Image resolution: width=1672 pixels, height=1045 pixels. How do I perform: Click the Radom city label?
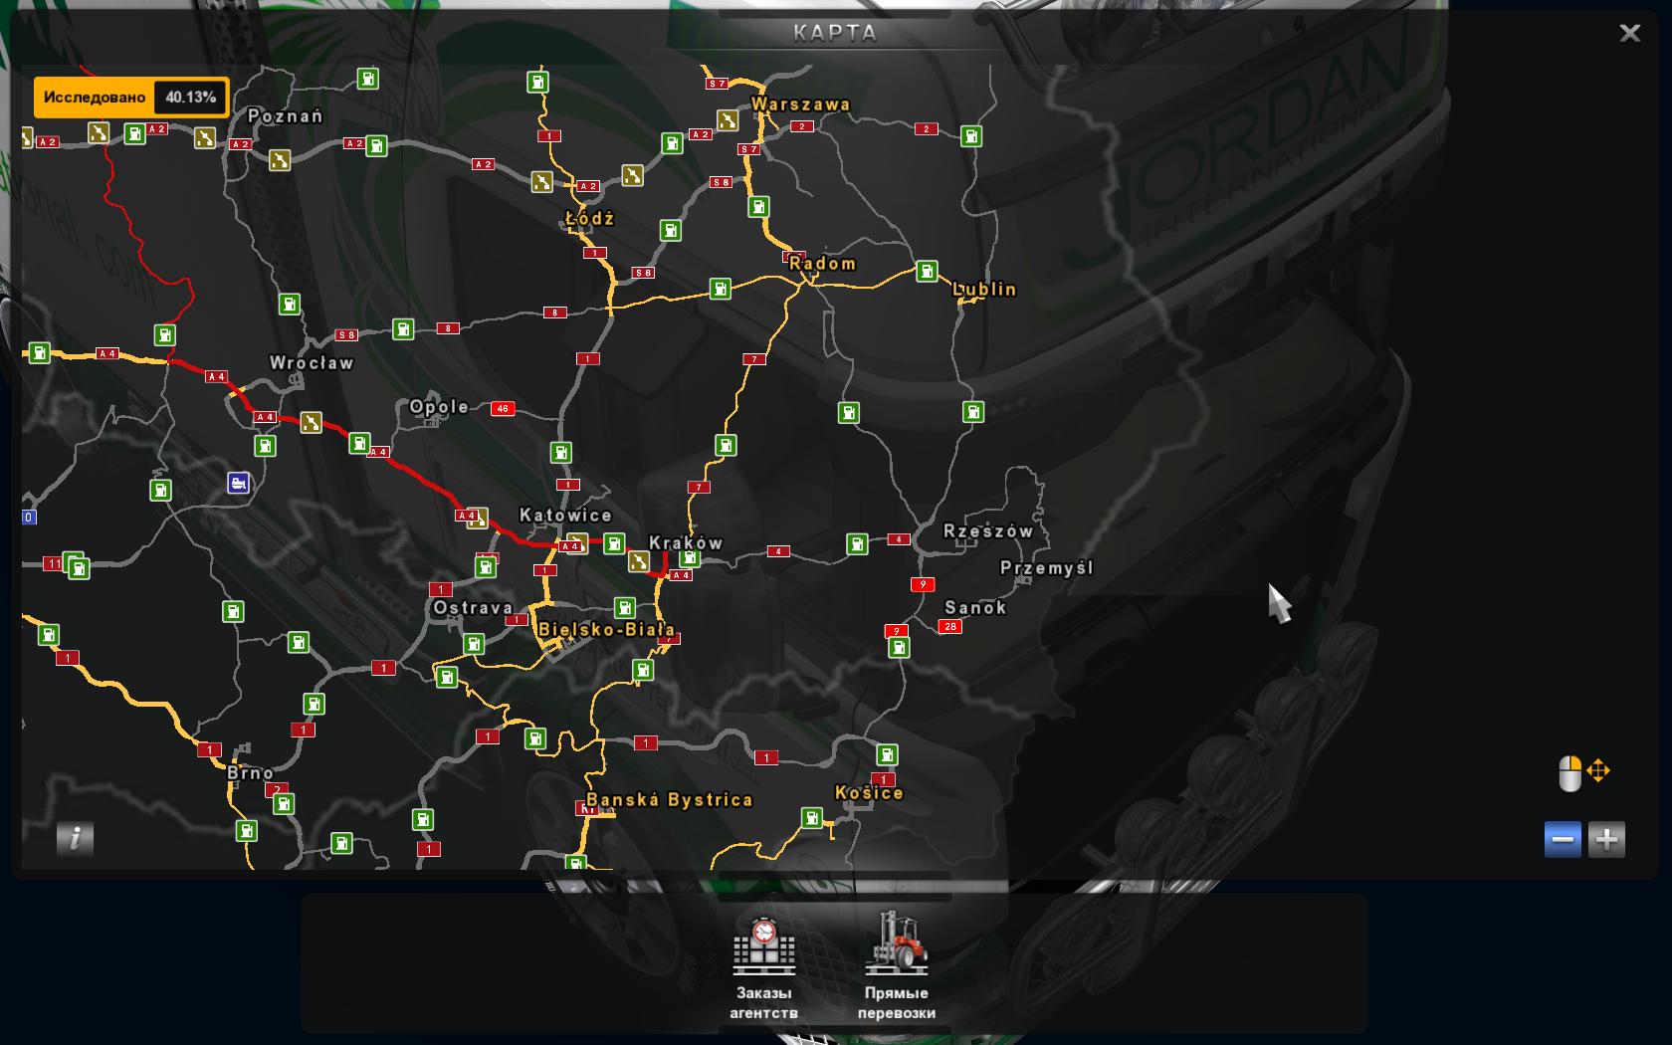[x=822, y=264]
